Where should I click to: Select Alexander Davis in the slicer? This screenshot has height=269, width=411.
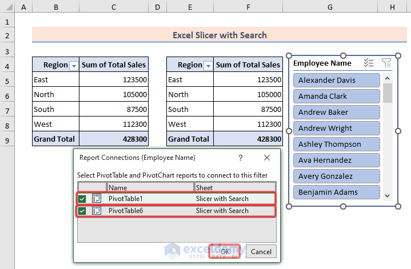(x=336, y=81)
